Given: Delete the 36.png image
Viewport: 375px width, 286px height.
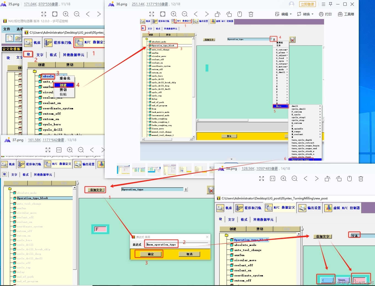Looking at the screenshot, I should [x=251, y=14].
